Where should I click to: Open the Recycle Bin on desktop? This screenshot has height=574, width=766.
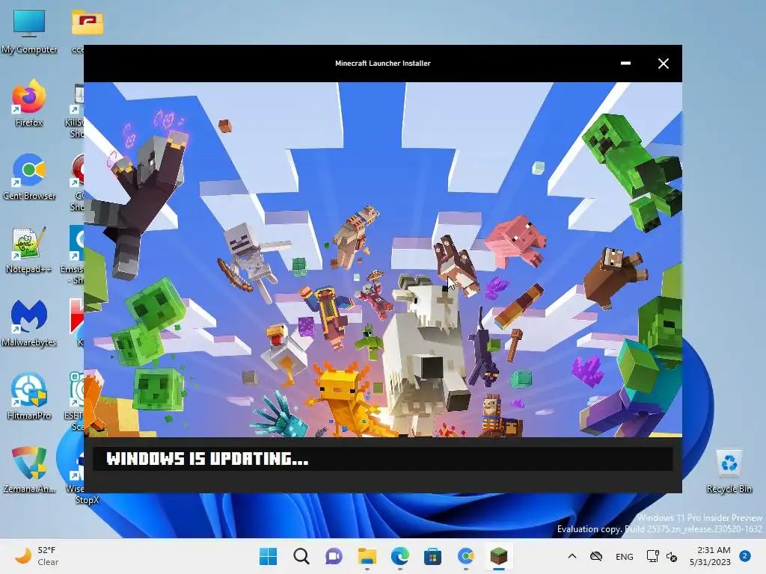click(x=729, y=472)
